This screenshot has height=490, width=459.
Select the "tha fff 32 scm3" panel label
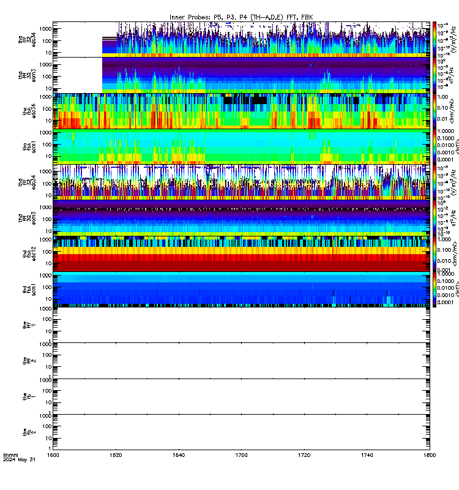[x=27, y=75]
